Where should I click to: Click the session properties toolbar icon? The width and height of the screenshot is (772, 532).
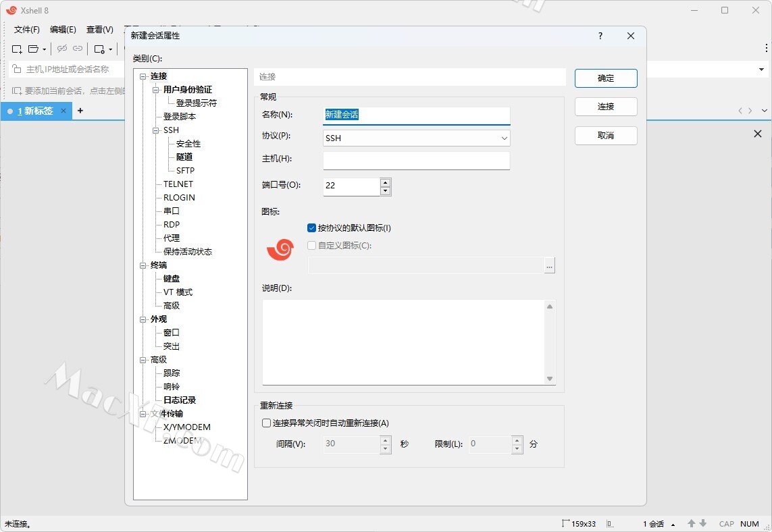pyautogui.click(x=99, y=49)
